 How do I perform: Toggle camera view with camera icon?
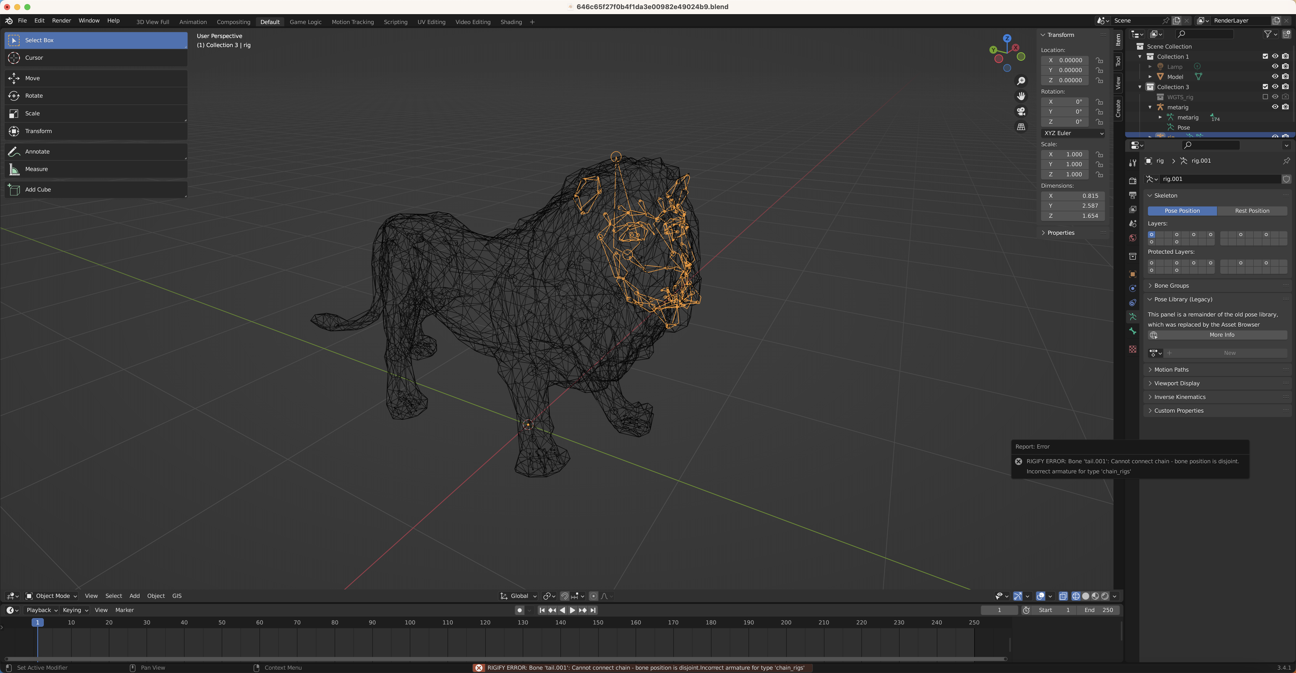[1021, 111]
